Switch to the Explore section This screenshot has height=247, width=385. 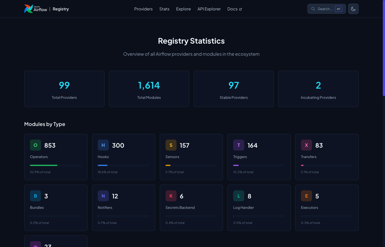click(x=183, y=9)
